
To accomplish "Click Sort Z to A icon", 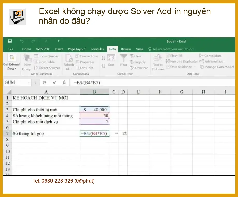I will click(x=103, y=66).
